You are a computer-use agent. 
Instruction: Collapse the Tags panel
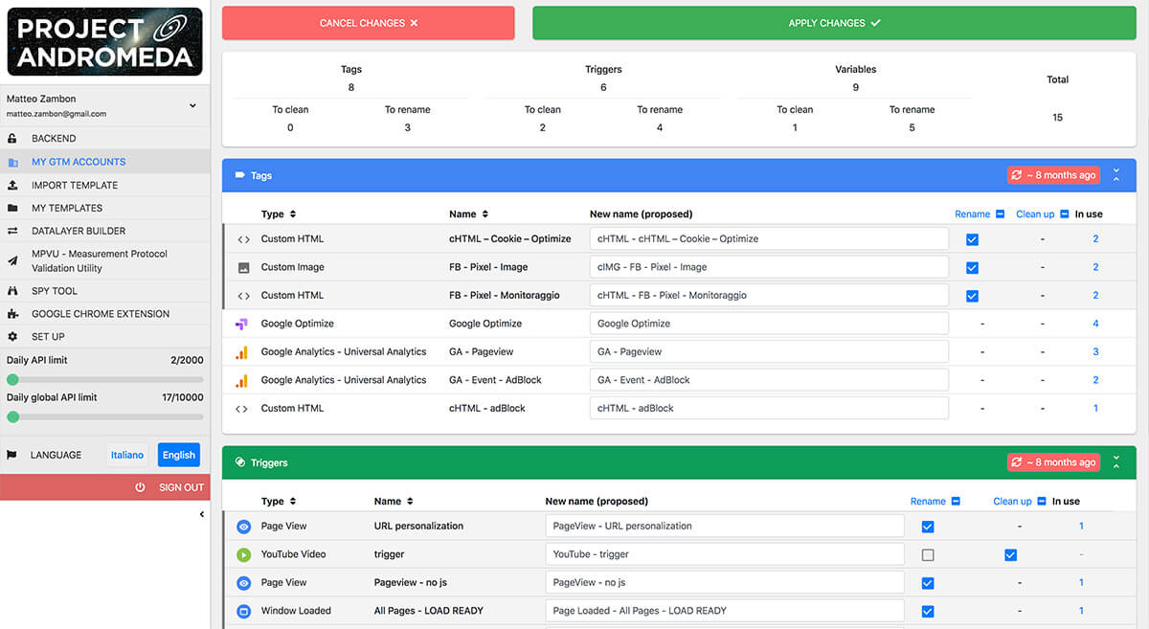(1115, 175)
